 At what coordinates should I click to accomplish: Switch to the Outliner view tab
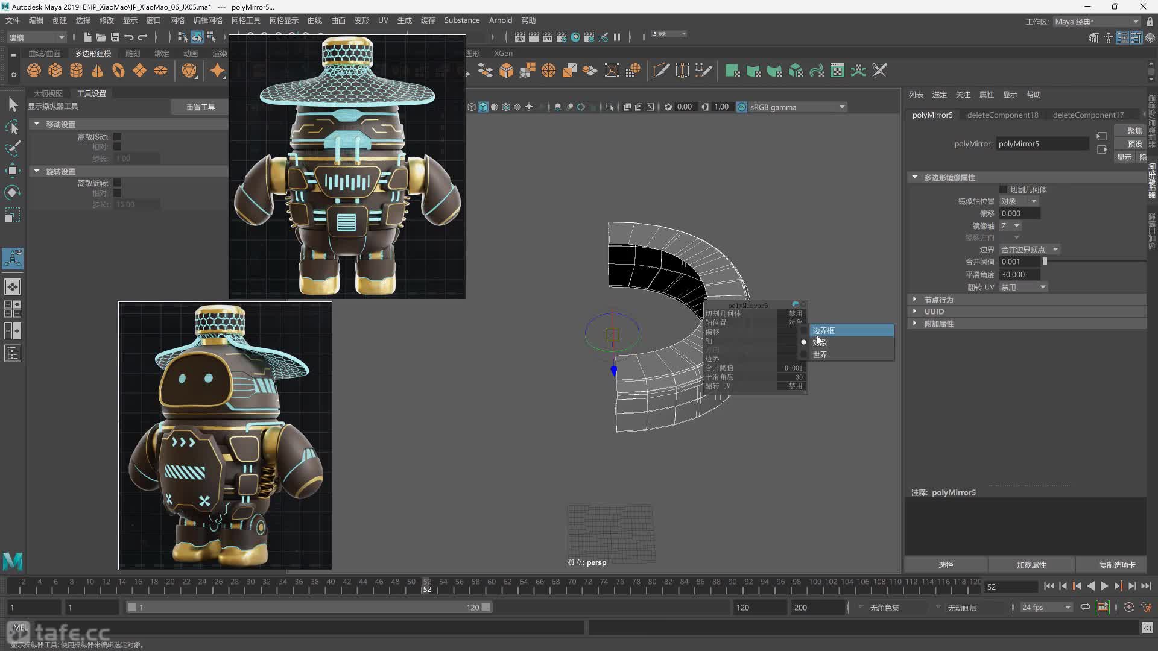[x=48, y=93]
